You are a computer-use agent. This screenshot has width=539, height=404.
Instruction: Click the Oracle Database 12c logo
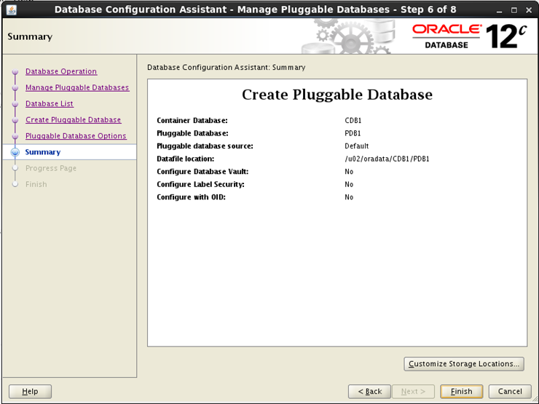(470, 36)
